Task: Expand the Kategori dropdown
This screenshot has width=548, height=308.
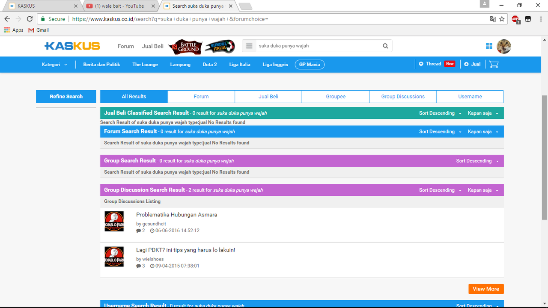Action: coord(54,65)
